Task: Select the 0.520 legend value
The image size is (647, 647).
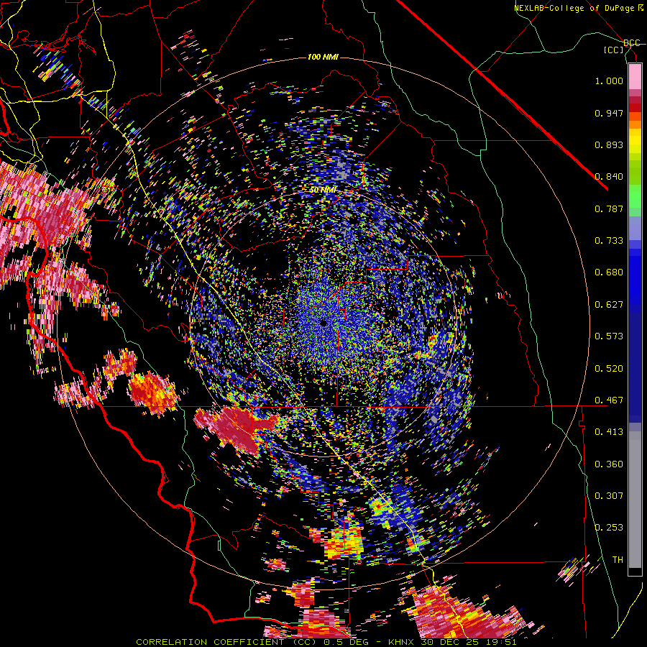Action: click(x=609, y=369)
